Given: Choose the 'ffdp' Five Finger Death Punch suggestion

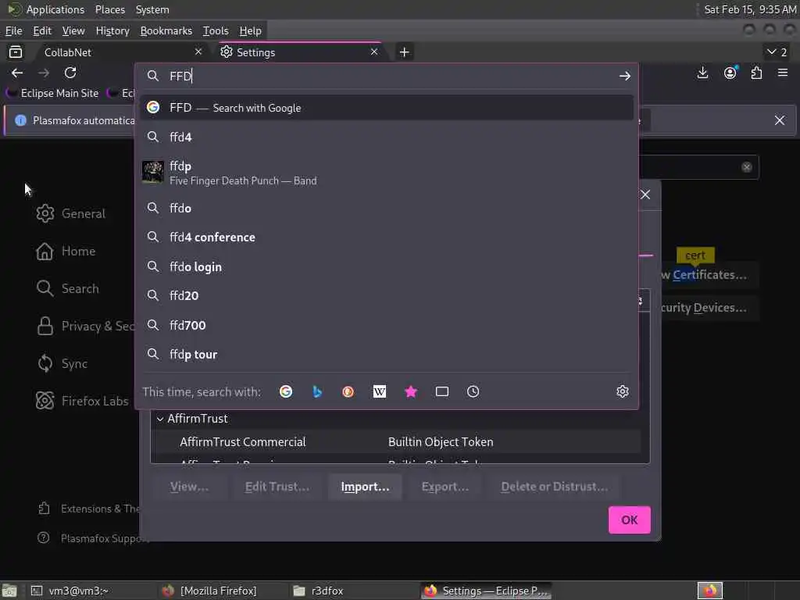Looking at the screenshot, I should tap(387, 173).
